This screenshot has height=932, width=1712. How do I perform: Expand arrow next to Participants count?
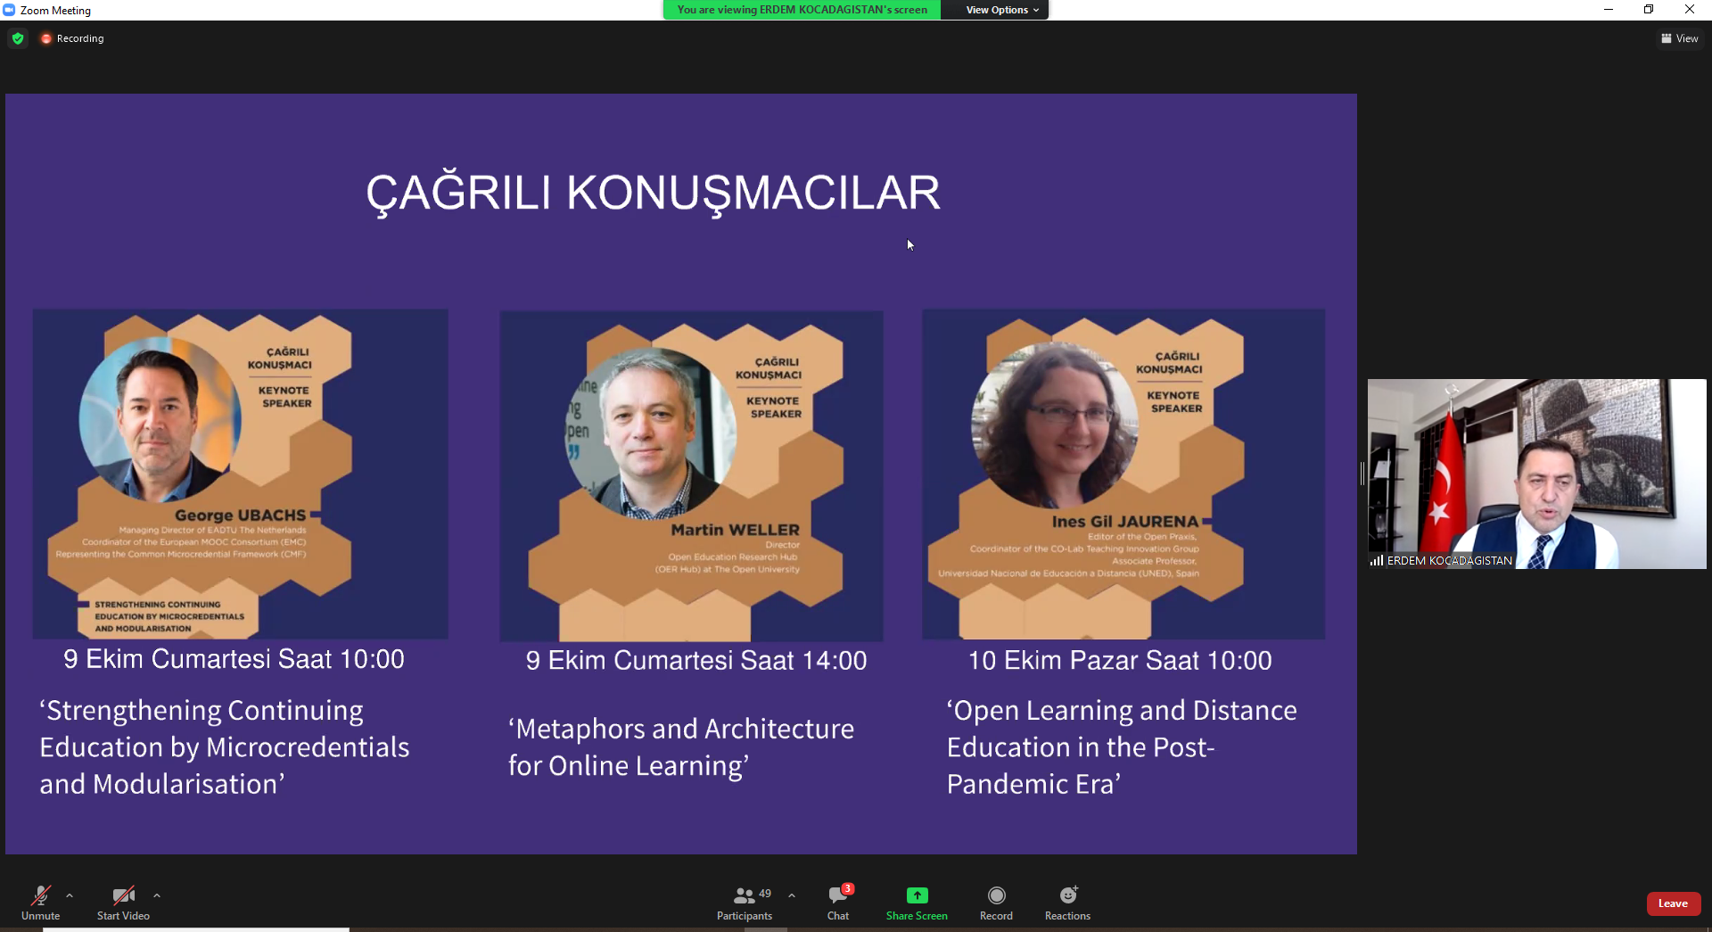click(x=792, y=895)
